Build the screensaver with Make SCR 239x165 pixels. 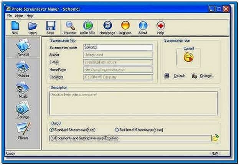(87, 27)
